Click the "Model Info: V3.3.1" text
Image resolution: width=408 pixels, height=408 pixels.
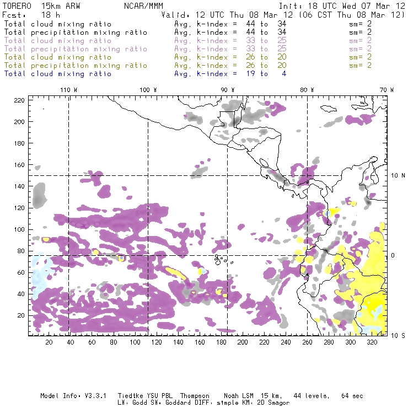pyautogui.click(x=73, y=396)
